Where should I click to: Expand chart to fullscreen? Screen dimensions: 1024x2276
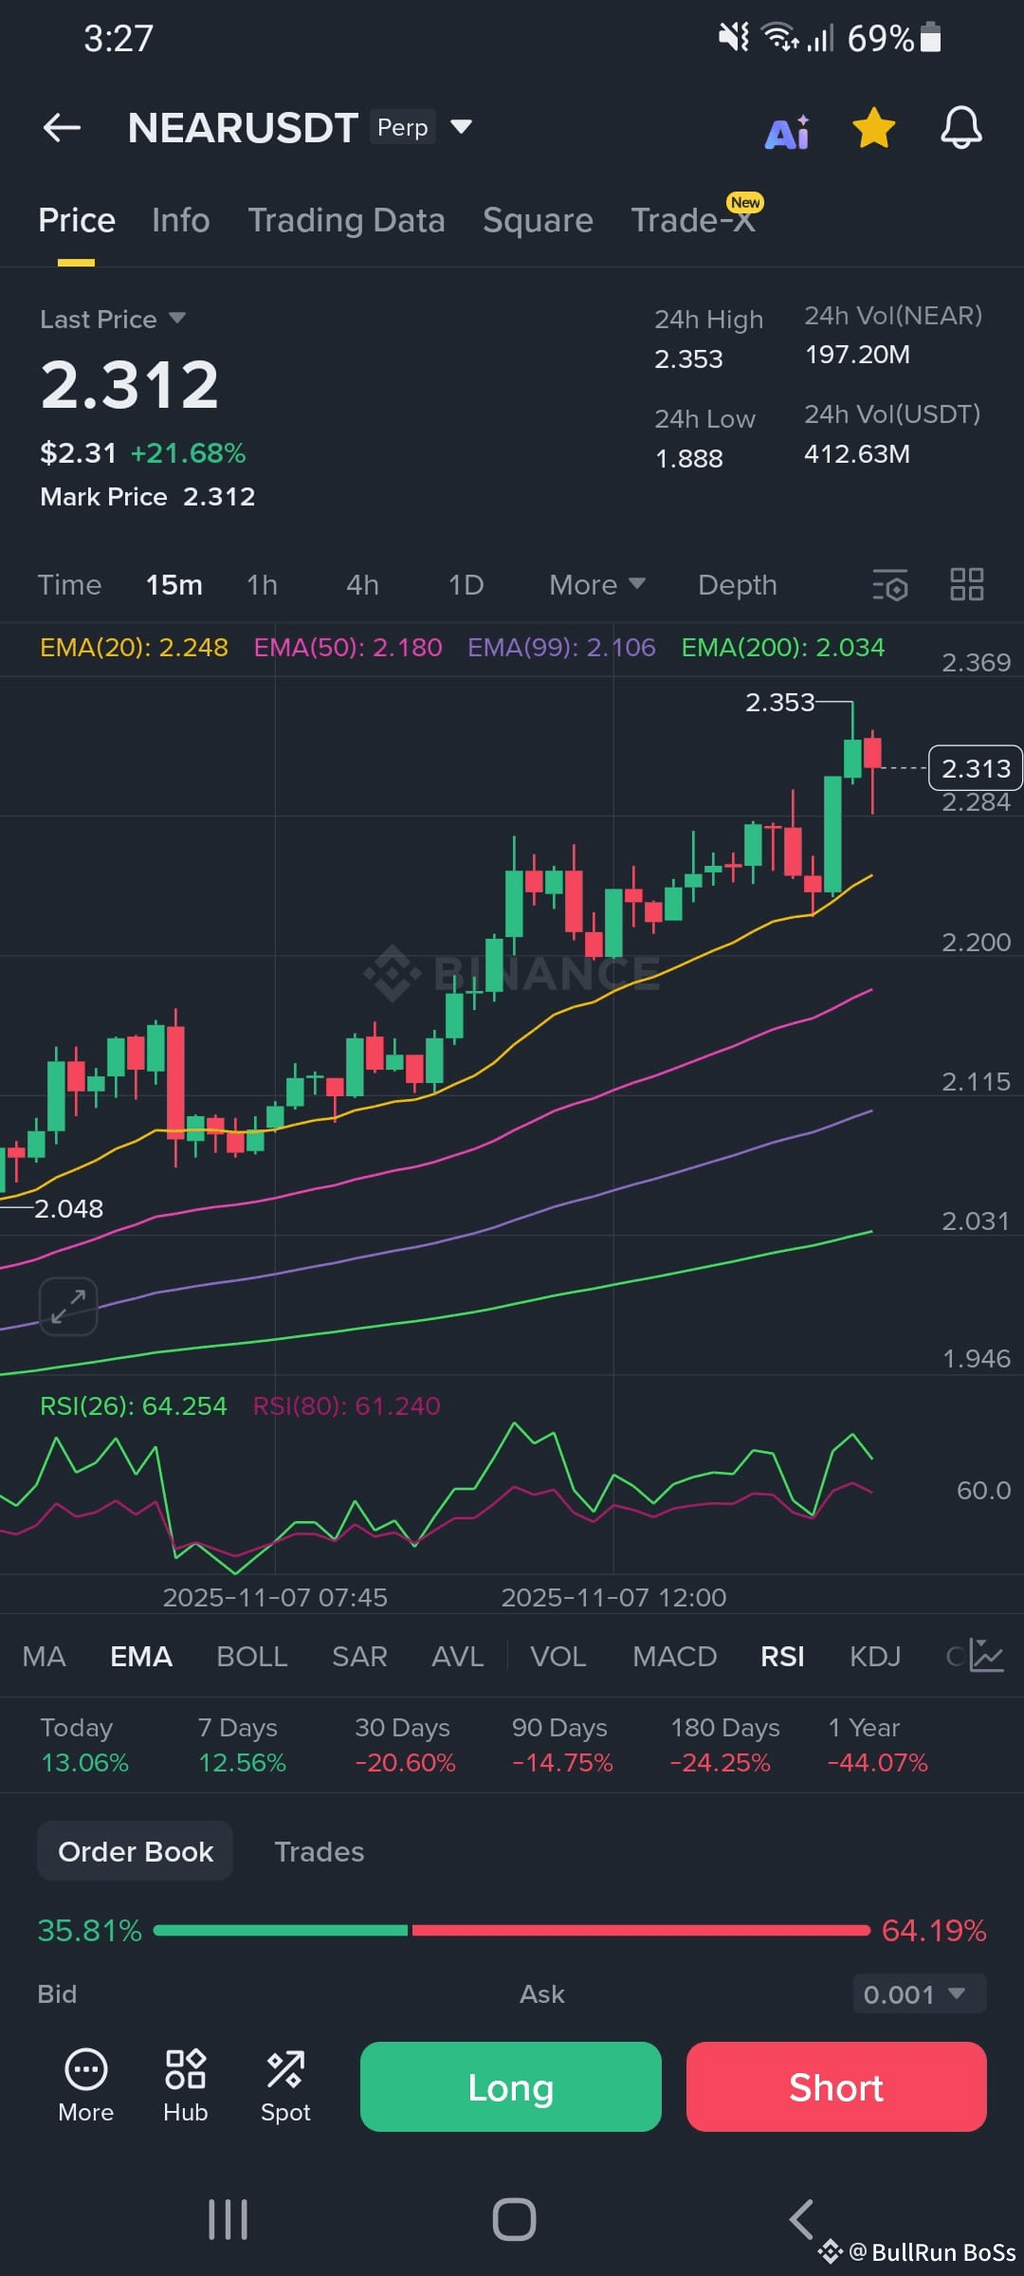[68, 1306]
